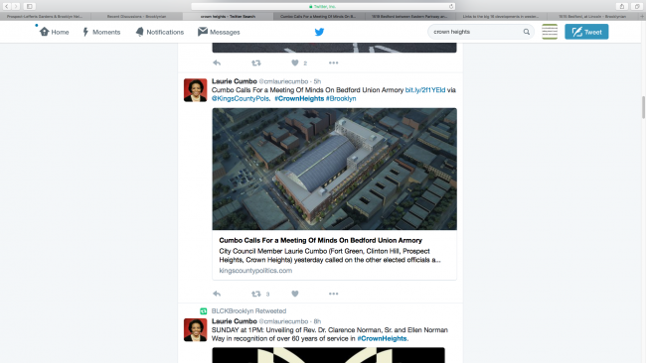Open Notifications bell
Screen dimensions: 646x363
(159, 32)
